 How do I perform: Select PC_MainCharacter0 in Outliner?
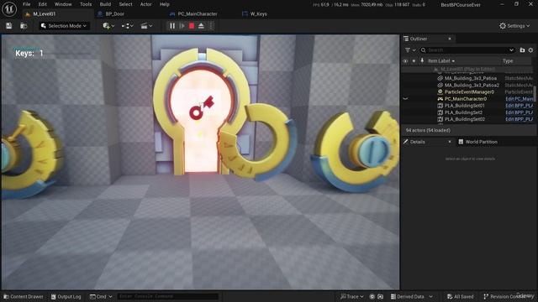point(465,99)
